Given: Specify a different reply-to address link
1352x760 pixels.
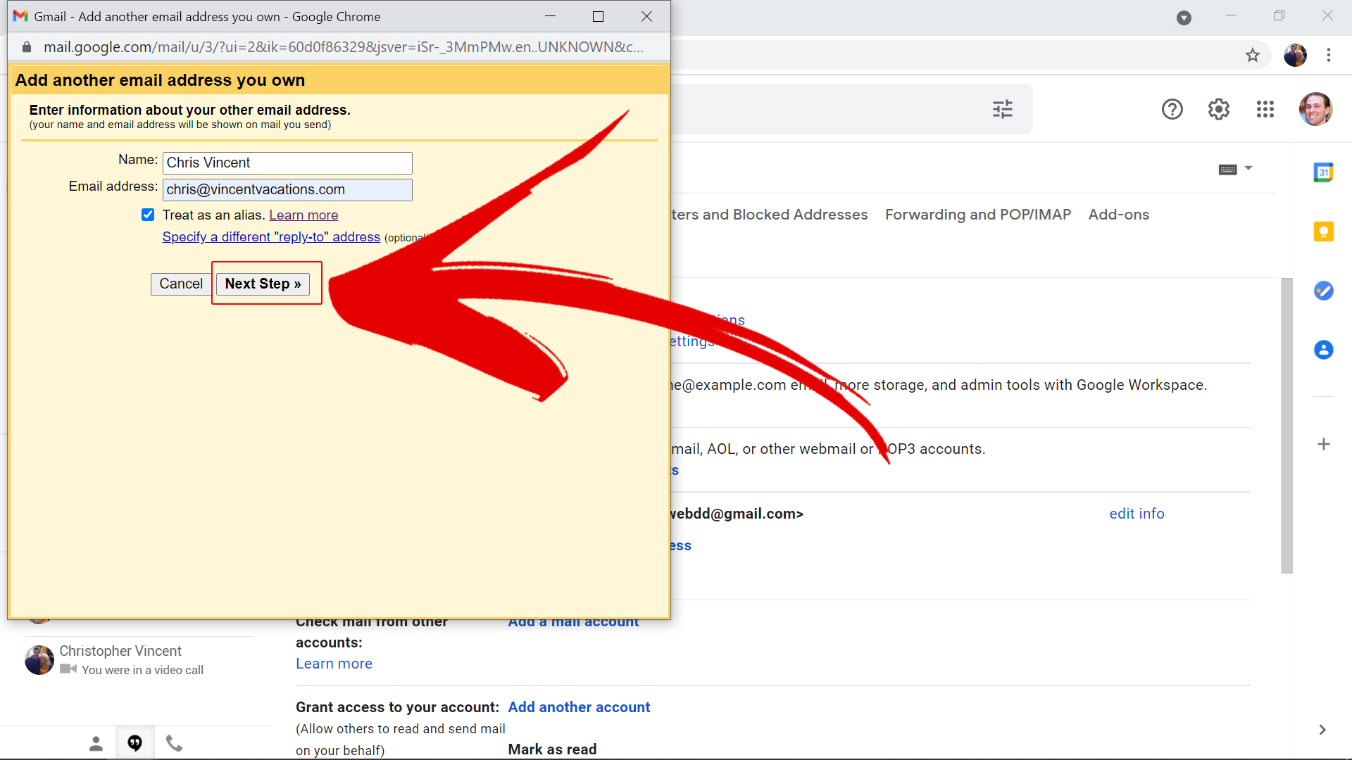Looking at the screenshot, I should click(x=271, y=236).
